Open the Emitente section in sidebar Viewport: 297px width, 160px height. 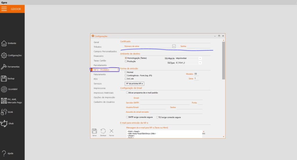[4, 43]
